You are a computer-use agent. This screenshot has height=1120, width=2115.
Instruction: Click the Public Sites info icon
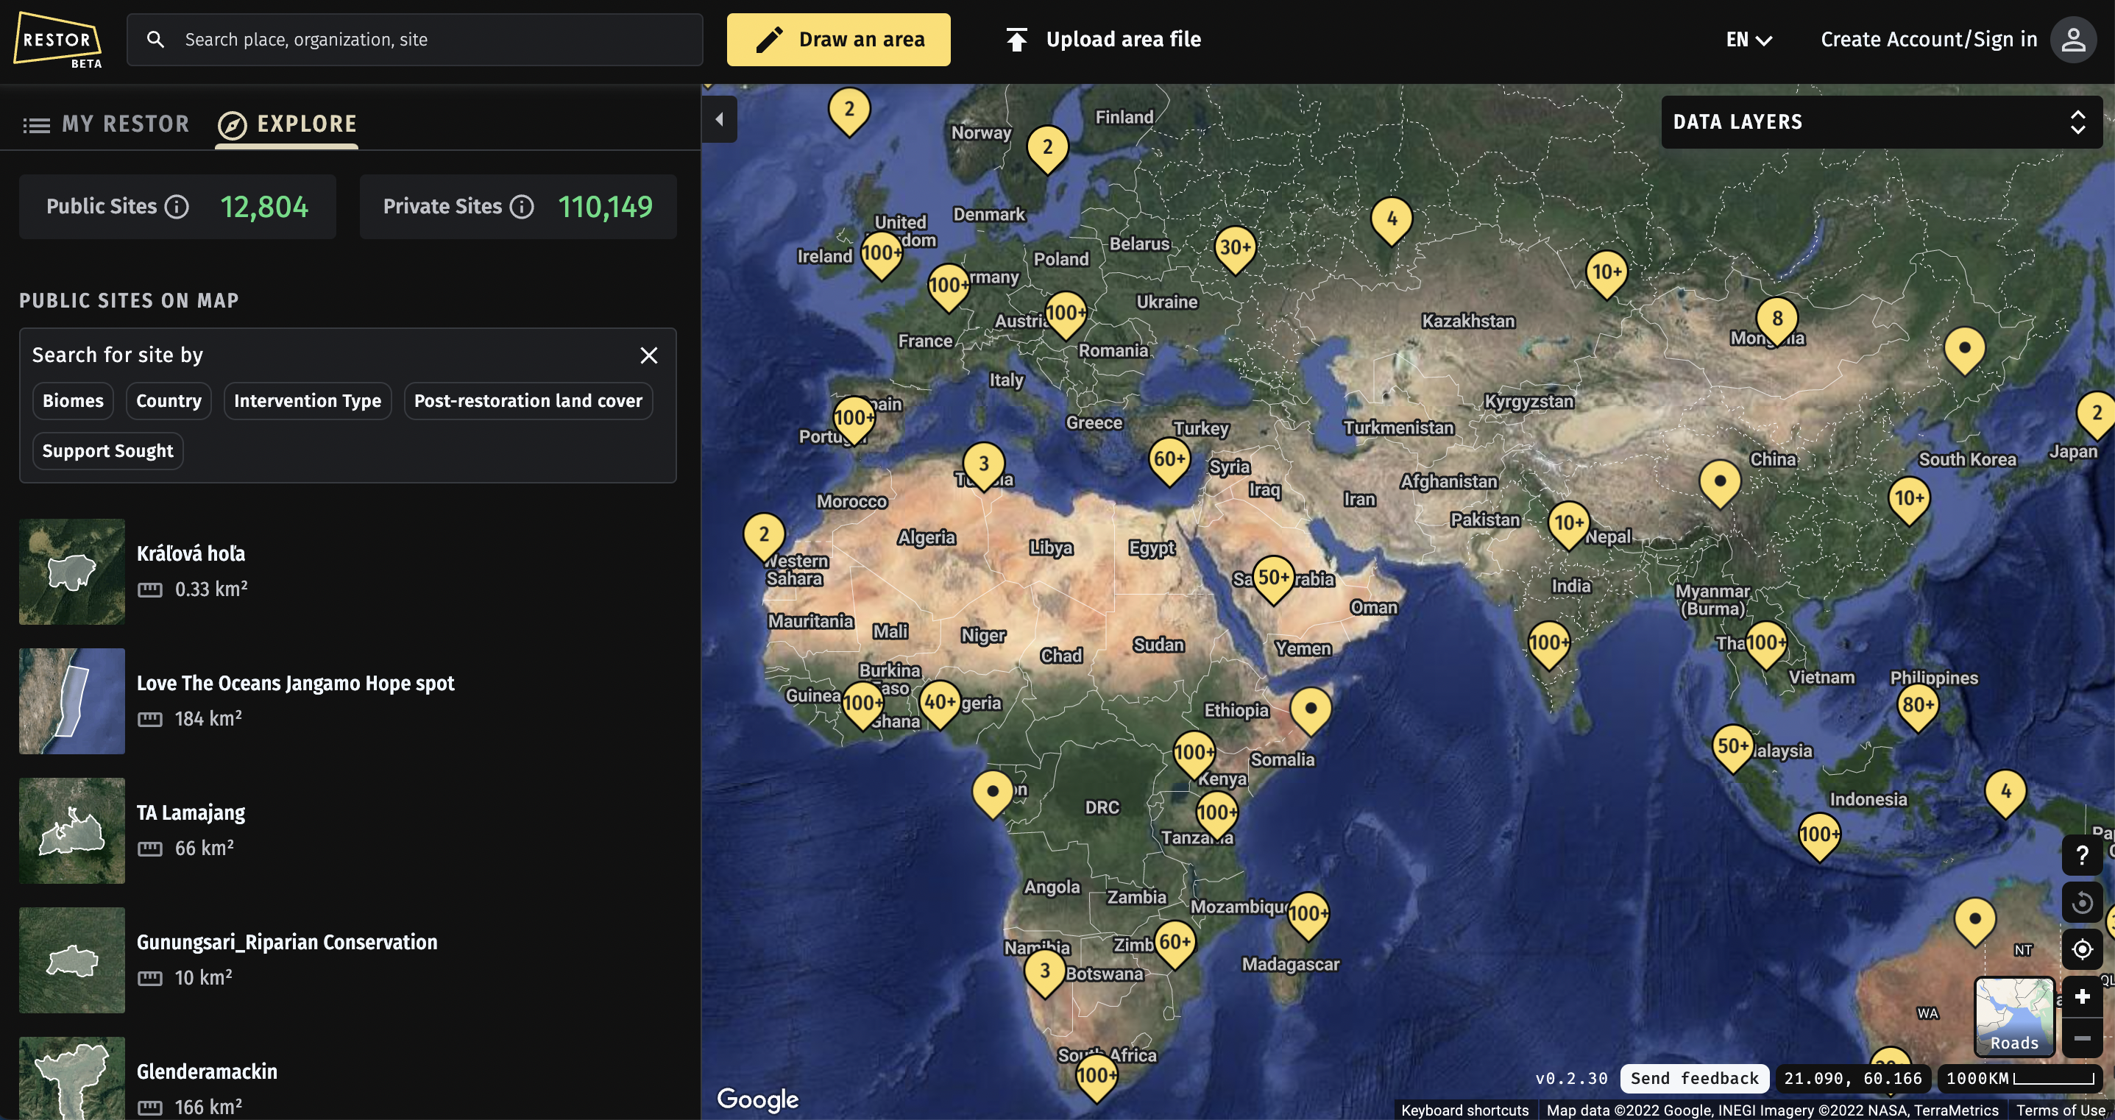point(177,207)
